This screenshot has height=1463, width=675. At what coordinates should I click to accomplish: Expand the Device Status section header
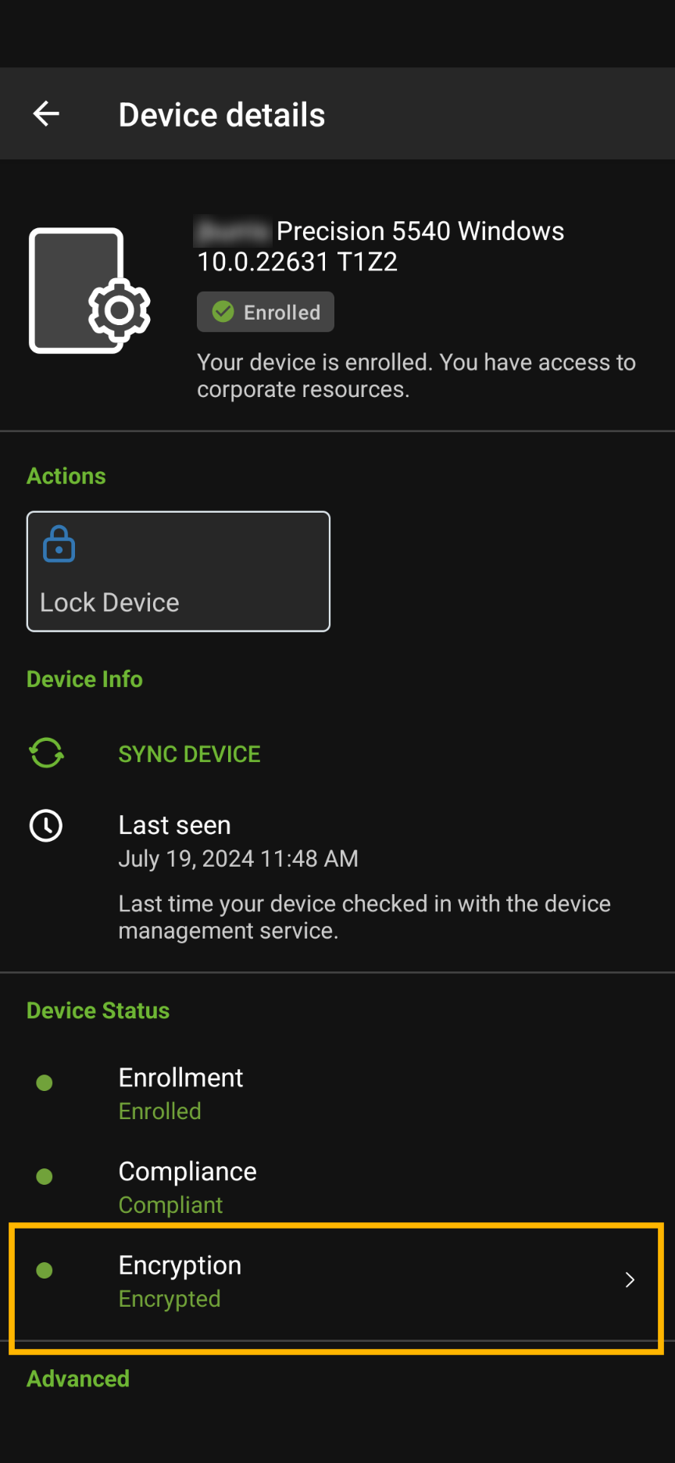click(x=98, y=1010)
